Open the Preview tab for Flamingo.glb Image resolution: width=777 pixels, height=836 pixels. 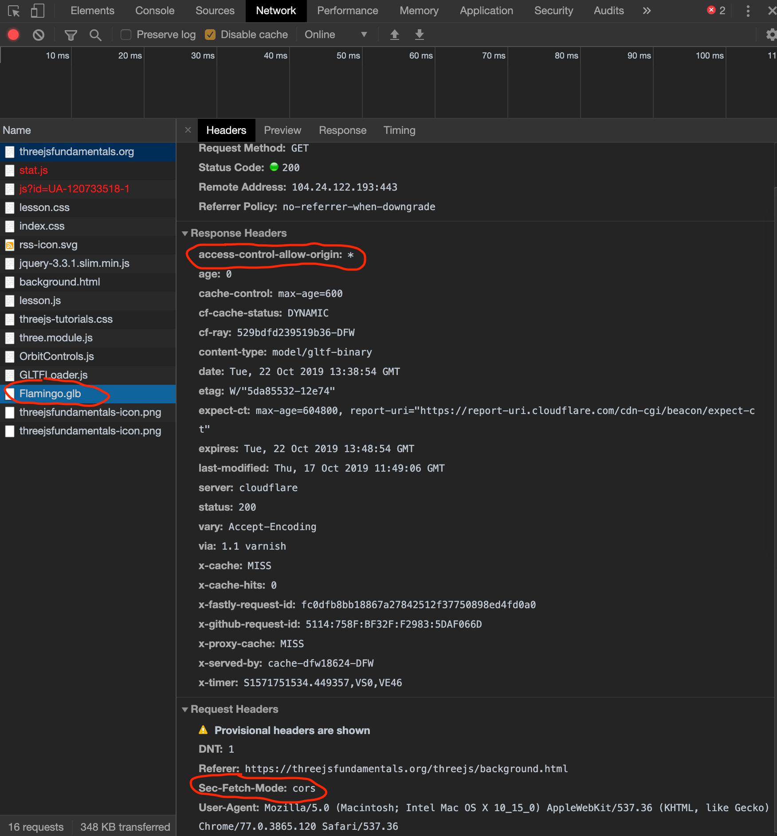(x=283, y=130)
